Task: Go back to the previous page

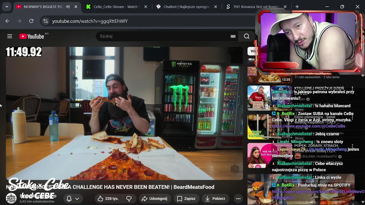Action: 7,21
